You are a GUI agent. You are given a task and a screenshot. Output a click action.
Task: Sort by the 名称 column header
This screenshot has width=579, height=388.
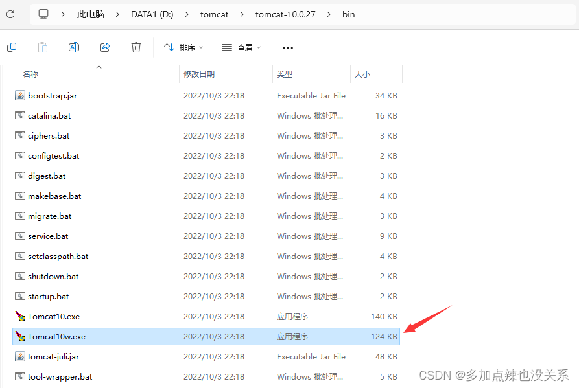(30, 74)
